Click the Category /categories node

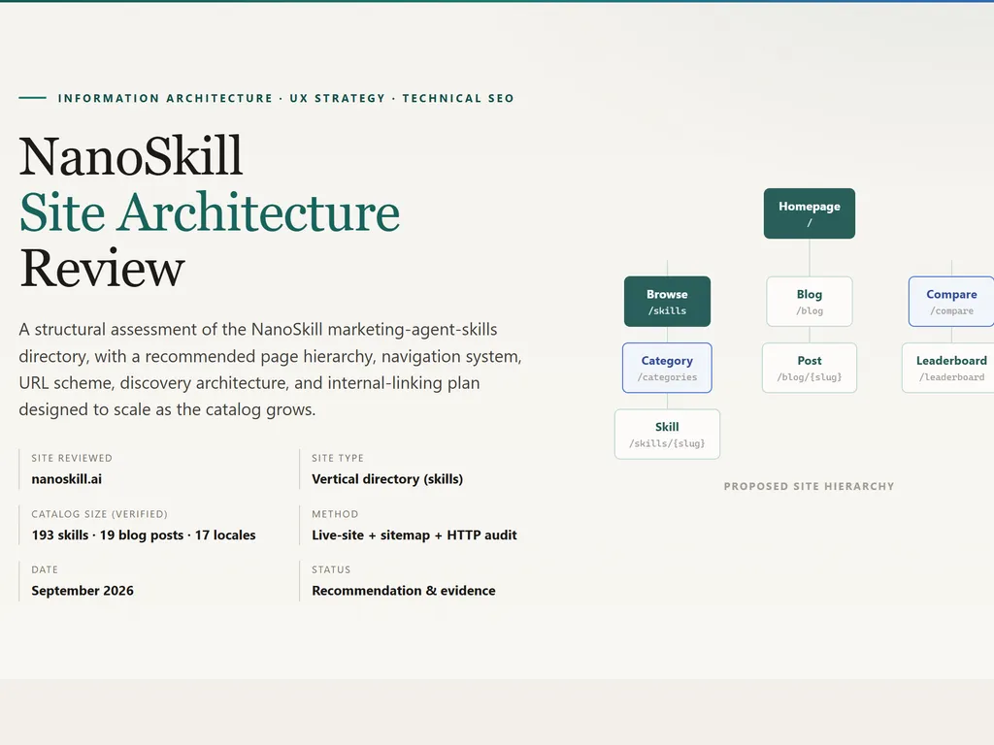tap(667, 368)
